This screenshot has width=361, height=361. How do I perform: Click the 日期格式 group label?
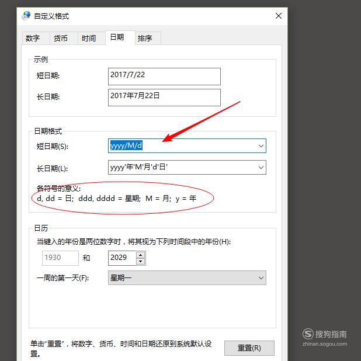click(x=48, y=131)
